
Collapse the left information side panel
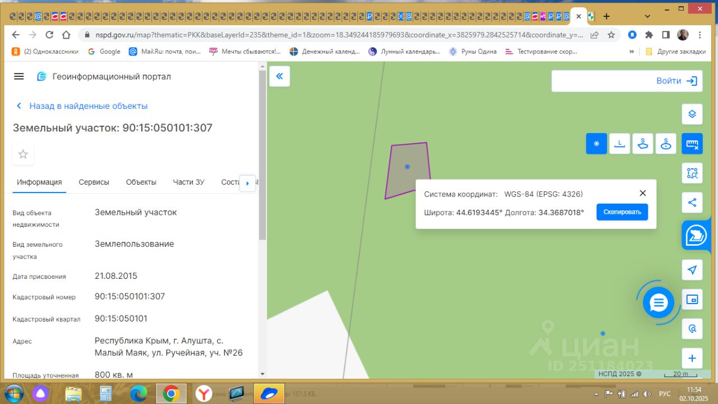pos(279,76)
